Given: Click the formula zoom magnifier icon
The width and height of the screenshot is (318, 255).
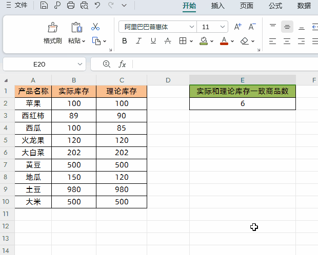Looking at the screenshot, I should coord(107,64).
